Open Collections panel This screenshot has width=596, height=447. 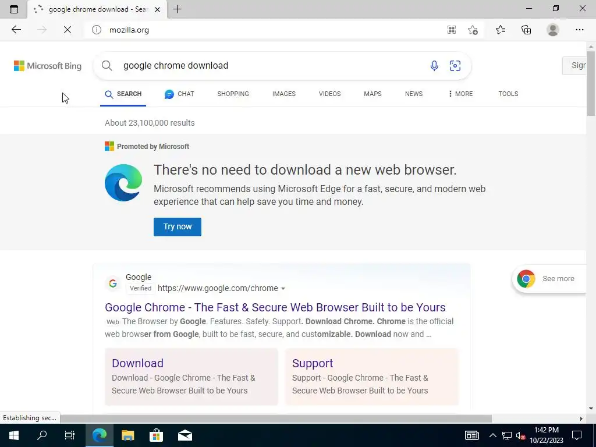tap(526, 30)
